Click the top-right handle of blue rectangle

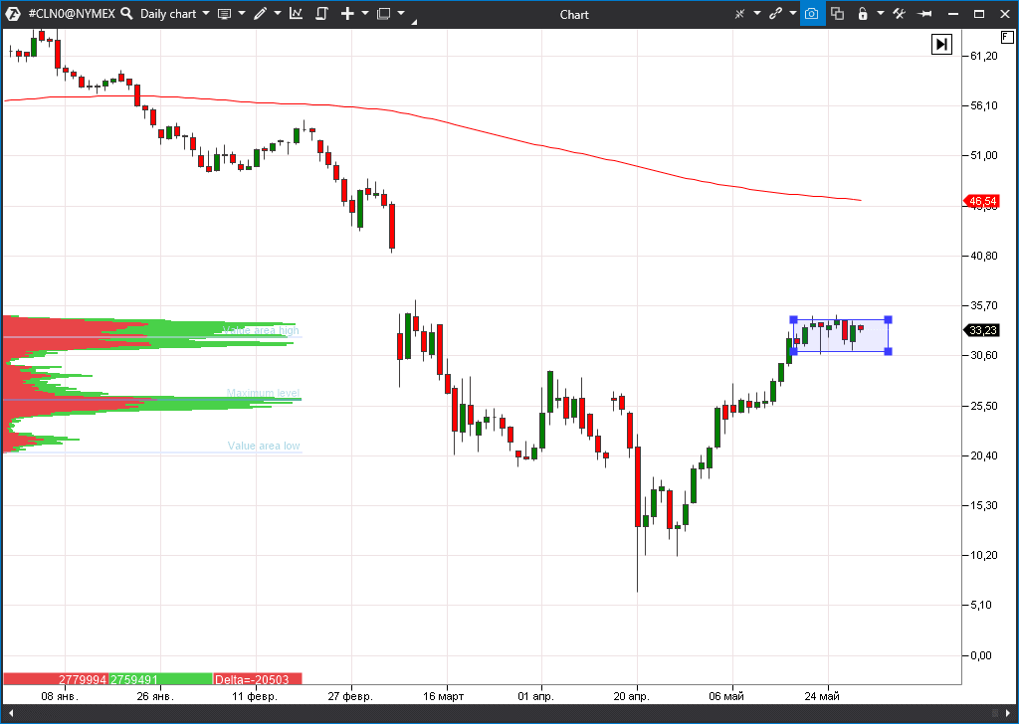click(888, 319)
